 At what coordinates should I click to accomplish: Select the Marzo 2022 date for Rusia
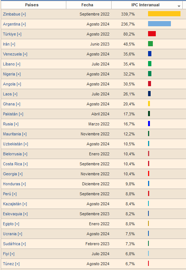click(99, 124)
